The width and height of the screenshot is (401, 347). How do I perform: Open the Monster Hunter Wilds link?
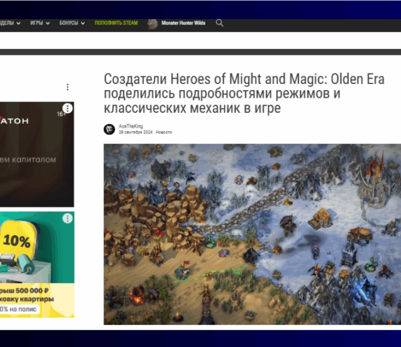coord(183,23)
